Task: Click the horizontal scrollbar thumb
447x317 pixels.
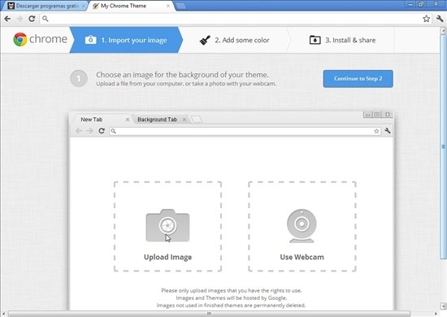Action: (x=209, y=314)
